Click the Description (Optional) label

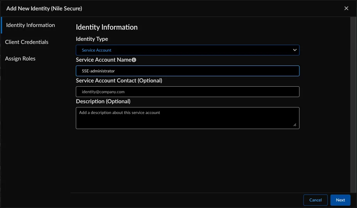coord(103,101)
